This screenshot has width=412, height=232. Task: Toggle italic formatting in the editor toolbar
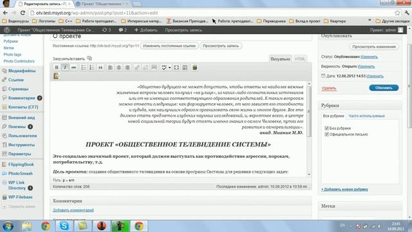(65, 68)
